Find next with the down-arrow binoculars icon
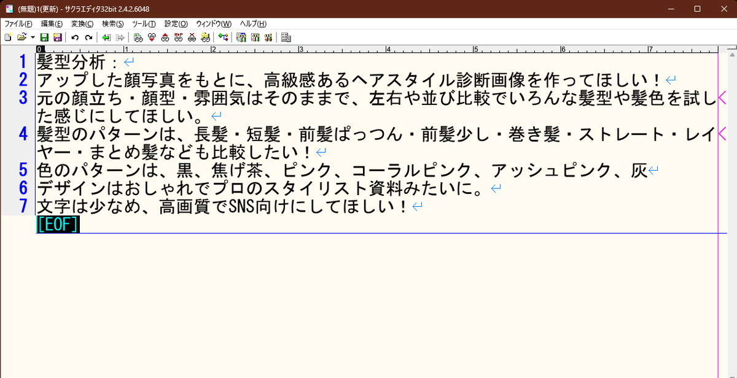The image size is (737, 378). (152, 37)
